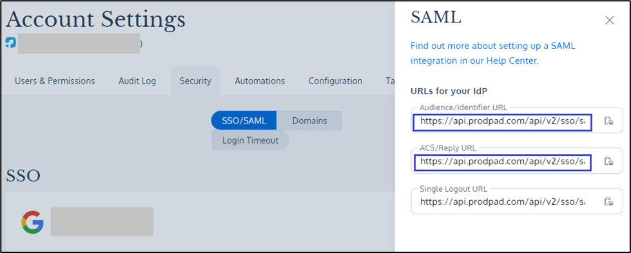
Task: Copy the Audience/Identifier URL to clipboard
Action: 608,120
